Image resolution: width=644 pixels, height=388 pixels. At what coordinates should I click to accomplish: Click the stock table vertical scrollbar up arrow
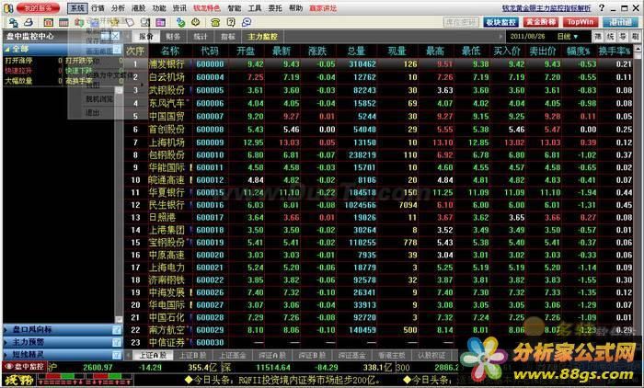pyautogui.click(x=638, y=50)
